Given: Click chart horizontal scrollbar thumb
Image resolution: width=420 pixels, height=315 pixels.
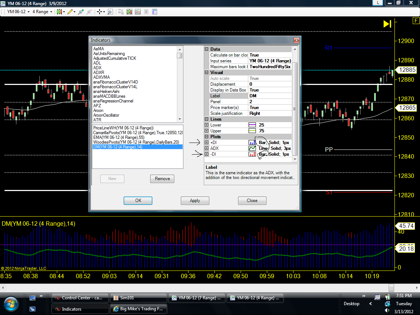Looking at the screenshot, I should pos(391,288).
